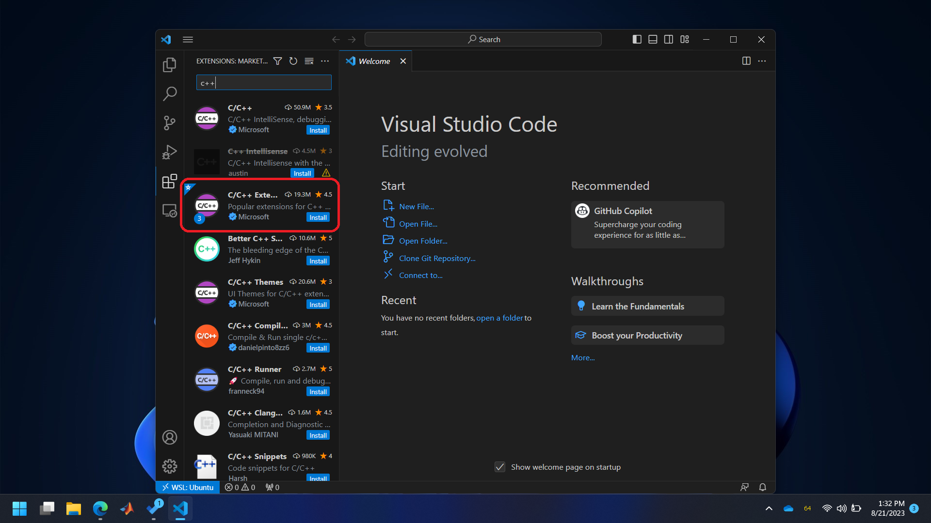Toggle the primary side bar layout button
This screenshot has height=523, width=931.
pos(637,40)
